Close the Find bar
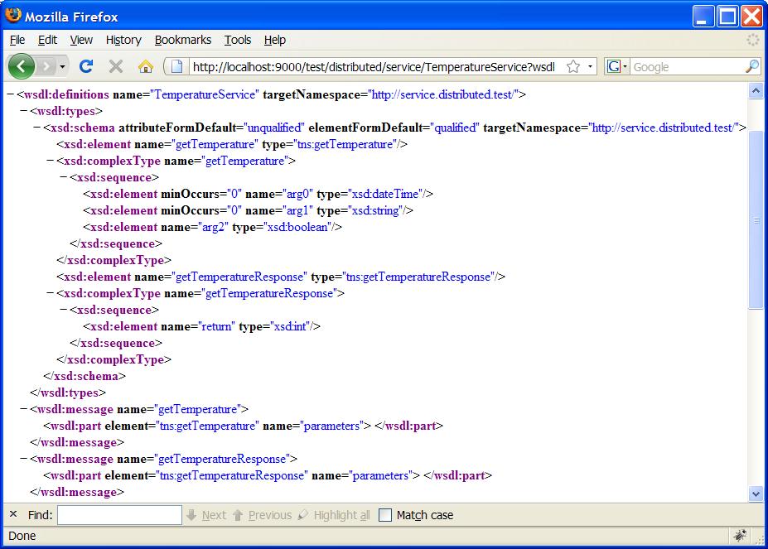Screen dimensions: 768x549 pos(12,514)
